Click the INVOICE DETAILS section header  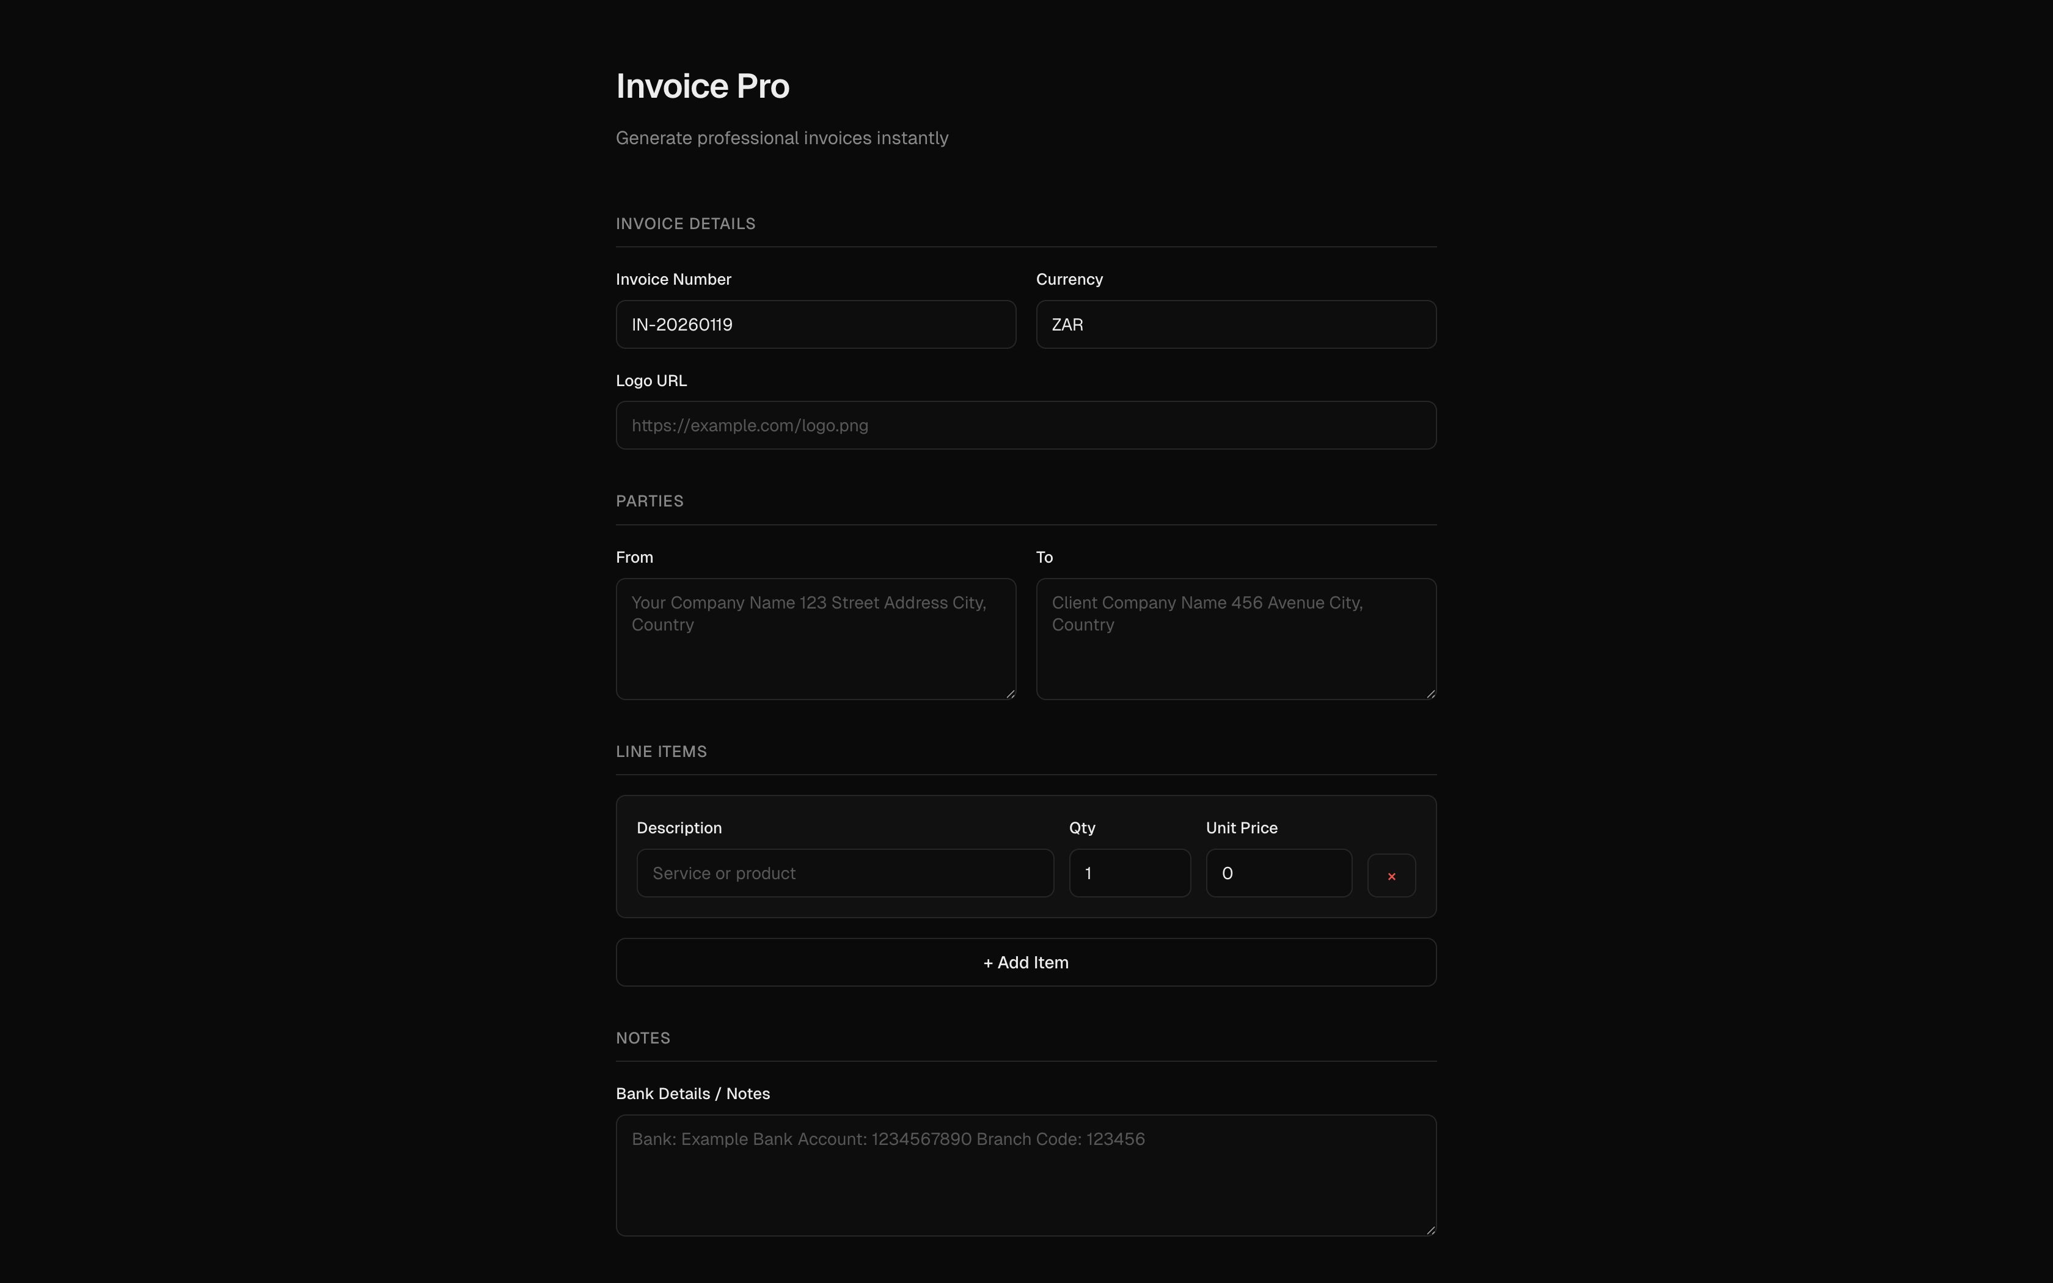[684, 223]
